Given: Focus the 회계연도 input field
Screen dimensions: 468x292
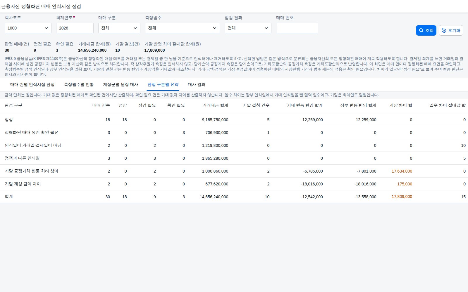Looking at the screenshot, I should (x=75, y=28).
